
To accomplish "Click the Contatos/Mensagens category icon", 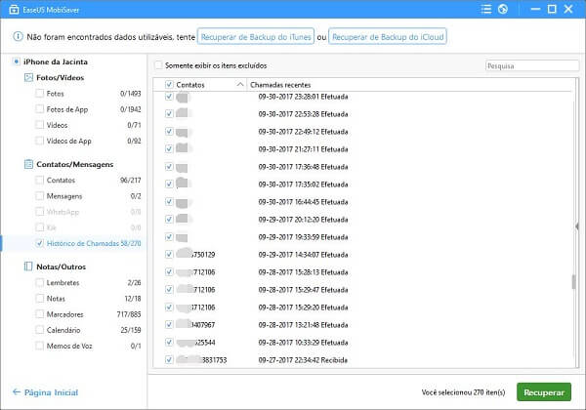I will coord(28,164).
